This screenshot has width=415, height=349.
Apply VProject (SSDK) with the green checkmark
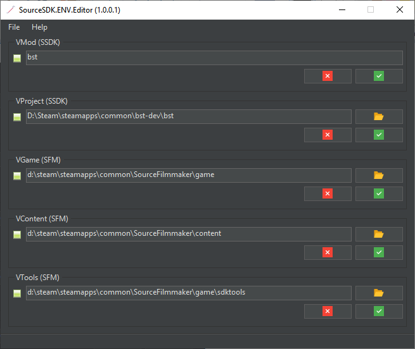click(379, 135)
